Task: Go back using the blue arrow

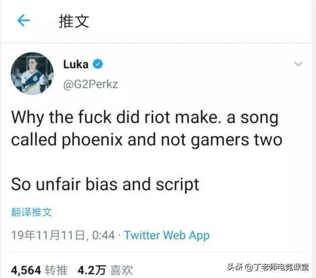Action: click(x=24, y=21)
